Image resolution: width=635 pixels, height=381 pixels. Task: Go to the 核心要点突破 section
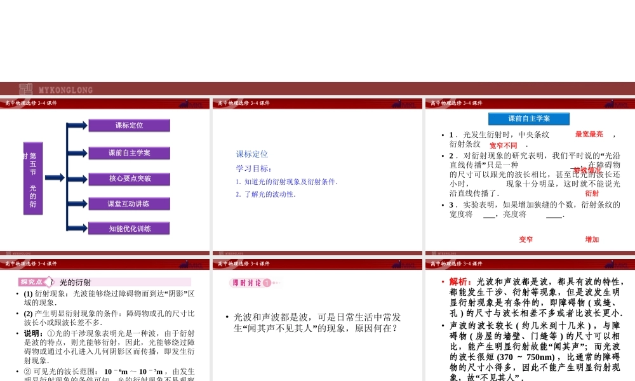point(129,178)
